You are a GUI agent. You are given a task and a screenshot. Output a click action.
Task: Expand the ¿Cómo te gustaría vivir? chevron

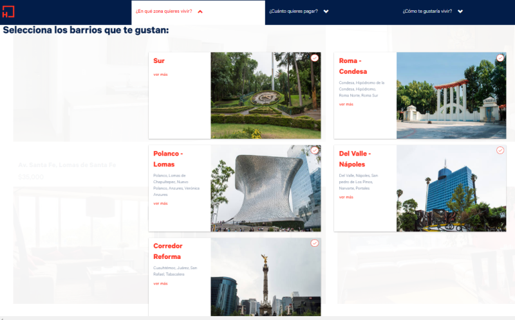[x=460, y=12]
